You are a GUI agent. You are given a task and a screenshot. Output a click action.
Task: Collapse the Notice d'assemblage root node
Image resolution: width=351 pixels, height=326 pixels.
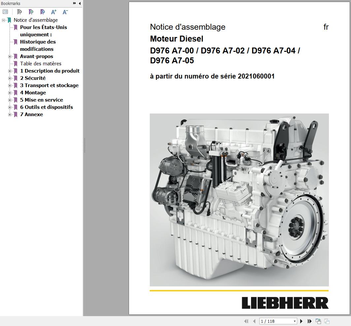(3, 20)
